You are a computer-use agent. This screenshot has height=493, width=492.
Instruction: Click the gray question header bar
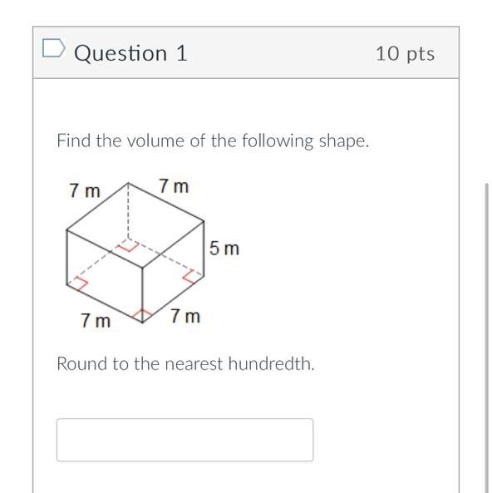pyautogui.click(x=246, y=52)
